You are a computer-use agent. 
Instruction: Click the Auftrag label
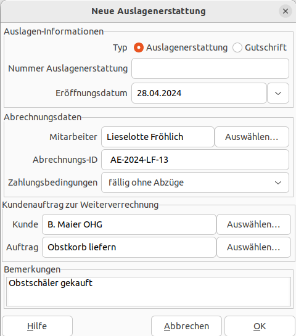click(x=22, y=247)
